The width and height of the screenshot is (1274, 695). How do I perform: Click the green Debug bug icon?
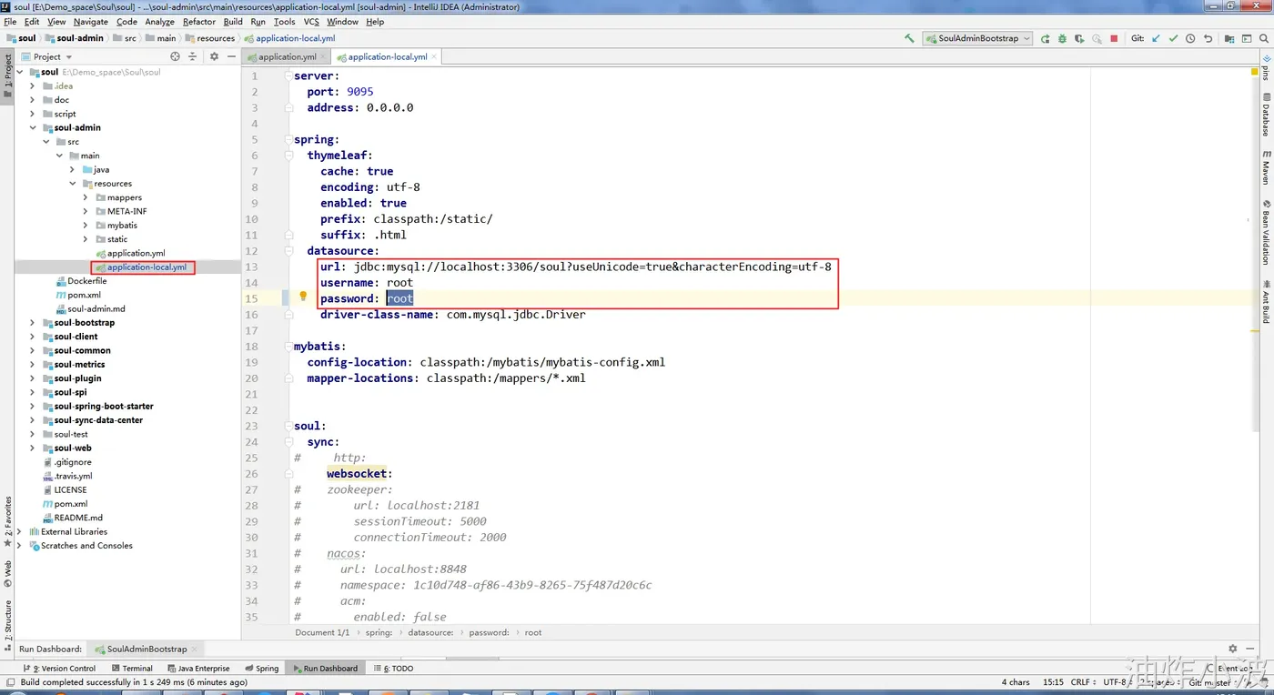coord(1062,38)
